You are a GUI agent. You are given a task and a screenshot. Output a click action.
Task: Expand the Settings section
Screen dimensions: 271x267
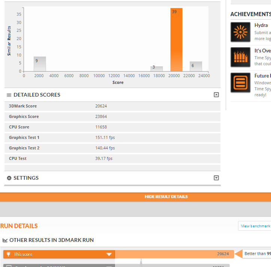[x=216, y=178]
